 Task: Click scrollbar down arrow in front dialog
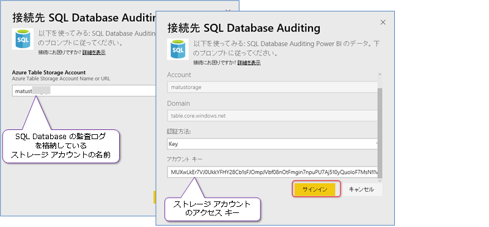coord(380,181)
